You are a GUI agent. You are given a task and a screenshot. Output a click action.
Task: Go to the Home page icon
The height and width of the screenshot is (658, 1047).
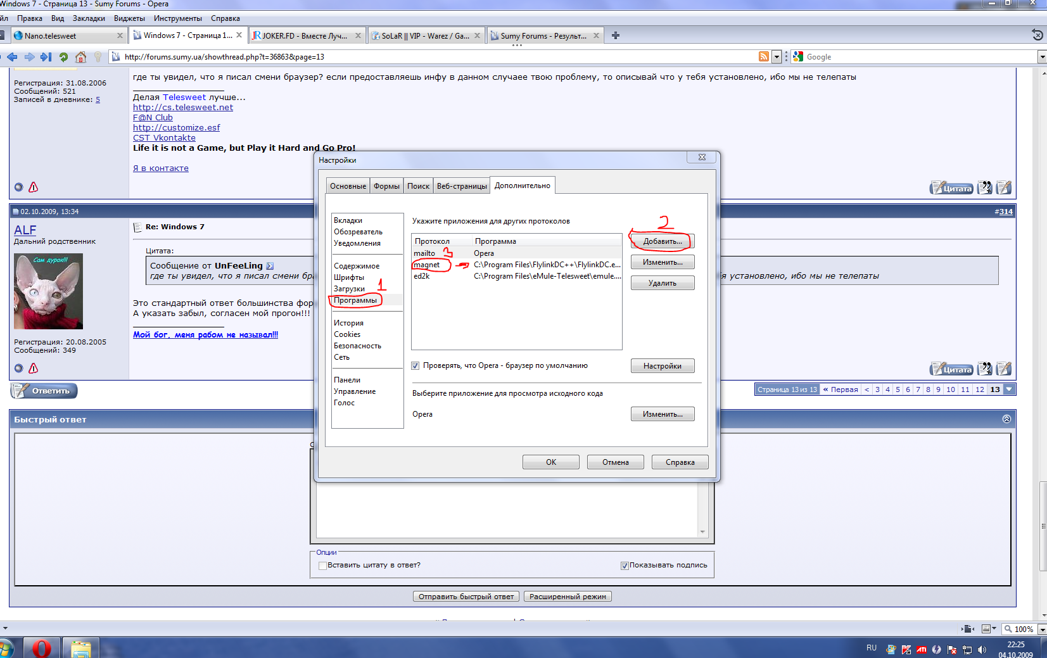point(80,57)
